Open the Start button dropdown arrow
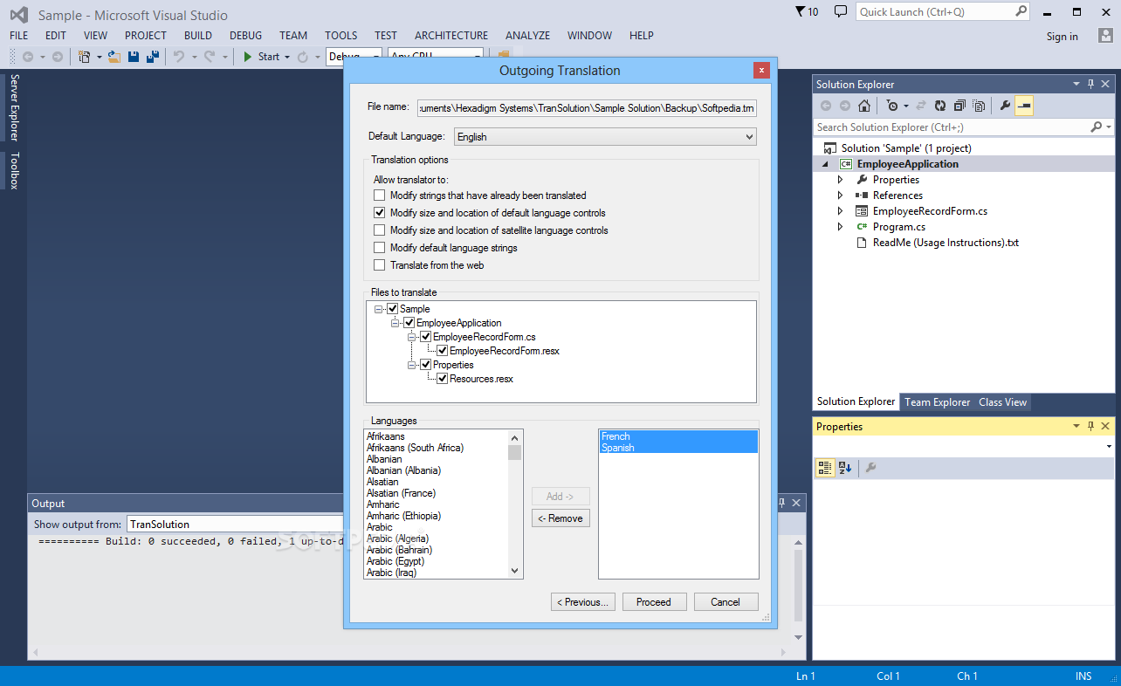Viewport: 1121px width, 686px height. (287, 57)
